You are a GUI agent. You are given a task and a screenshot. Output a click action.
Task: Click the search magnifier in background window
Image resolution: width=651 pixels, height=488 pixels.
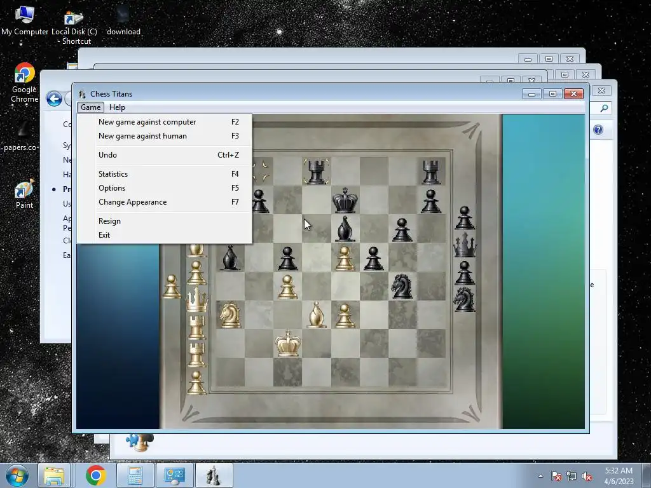coord(604,108)
